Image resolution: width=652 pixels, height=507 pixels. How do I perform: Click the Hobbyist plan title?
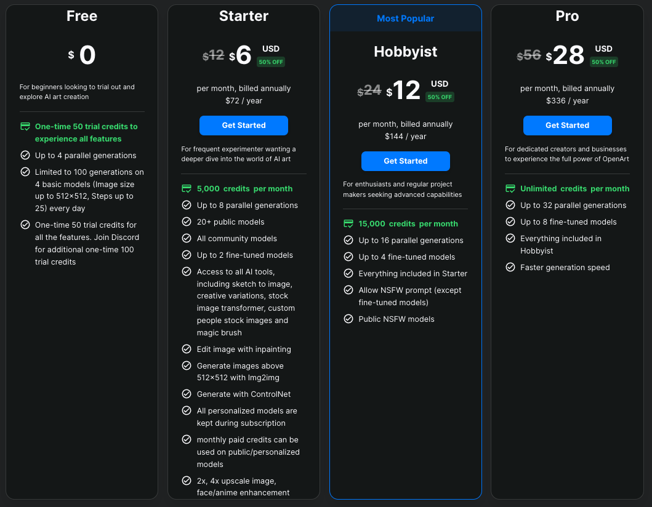tap(405, 52)
